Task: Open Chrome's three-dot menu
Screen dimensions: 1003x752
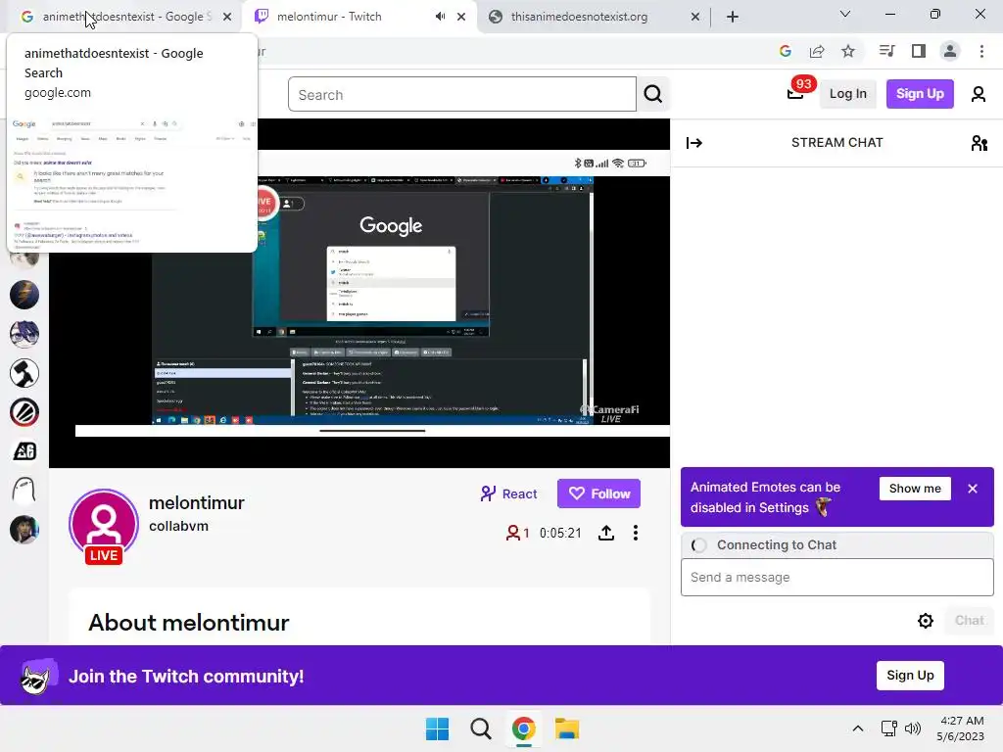Action: (981, 51)
